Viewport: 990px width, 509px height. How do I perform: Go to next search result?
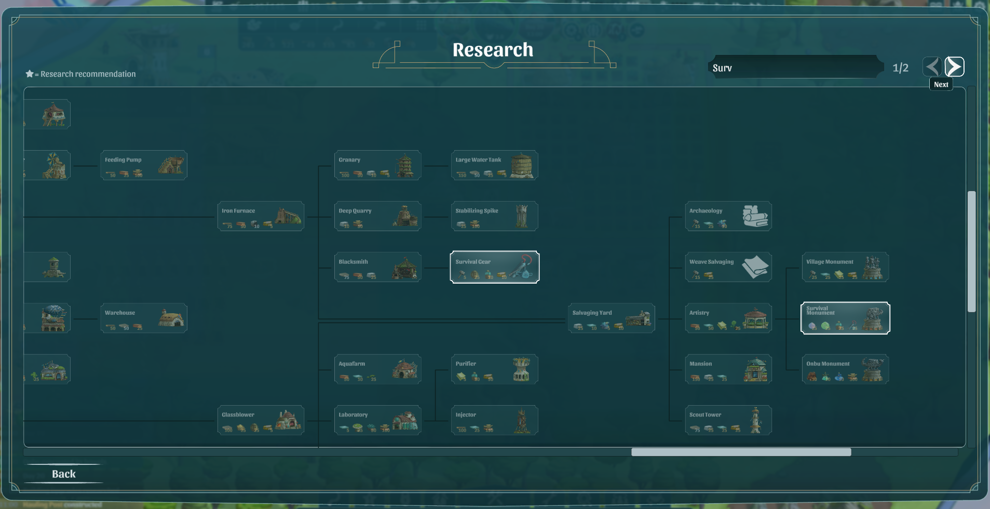pyautogui.click(x=954, y=67)
